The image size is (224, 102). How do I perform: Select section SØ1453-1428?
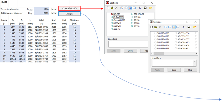(182, 46)
